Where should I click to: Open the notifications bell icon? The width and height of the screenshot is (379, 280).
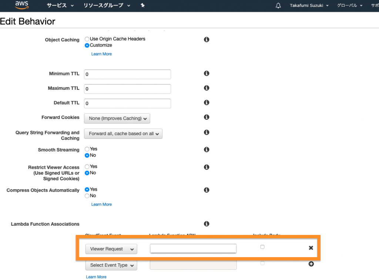[278, 6]
